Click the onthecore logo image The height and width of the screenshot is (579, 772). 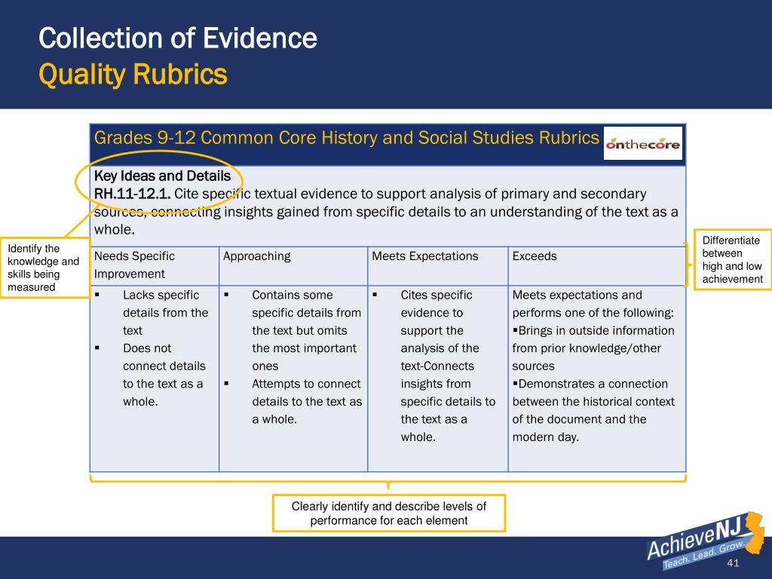[642, 143]
